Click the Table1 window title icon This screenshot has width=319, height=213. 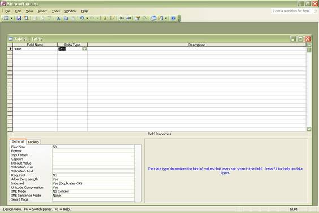(11, 39)
